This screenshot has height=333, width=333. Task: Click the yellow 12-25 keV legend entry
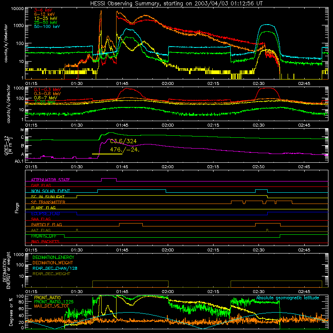click(46, 18)
